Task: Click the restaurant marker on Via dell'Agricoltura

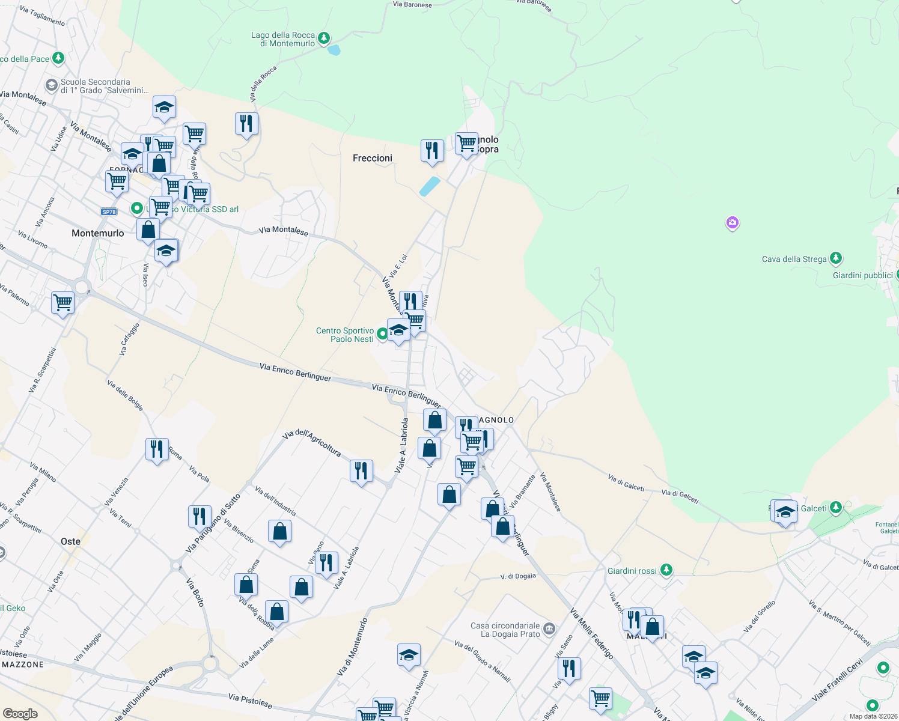Action: (362, 471)
